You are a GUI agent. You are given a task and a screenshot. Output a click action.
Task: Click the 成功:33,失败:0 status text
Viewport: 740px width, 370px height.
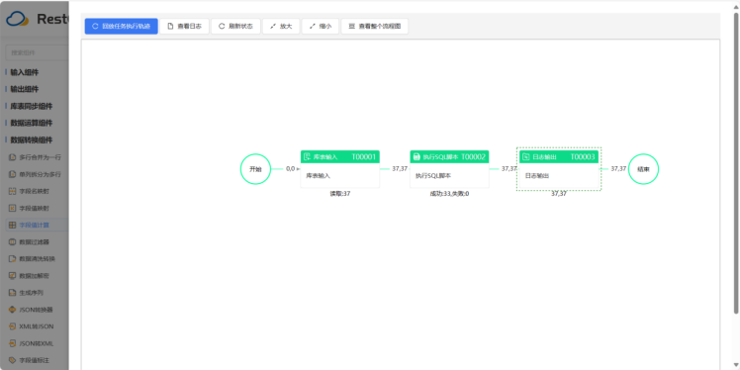coord(449,194)
